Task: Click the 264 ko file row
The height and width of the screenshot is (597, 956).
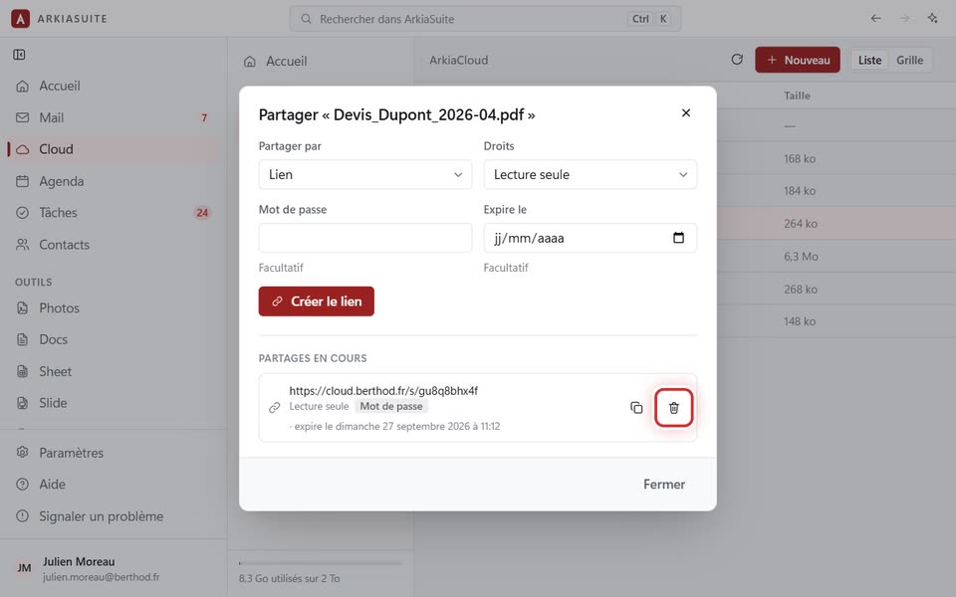Action: pos(836,224)
